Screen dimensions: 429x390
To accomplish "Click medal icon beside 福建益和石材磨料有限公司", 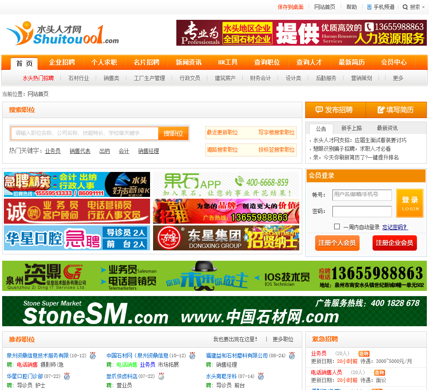I will coord(292,356).
